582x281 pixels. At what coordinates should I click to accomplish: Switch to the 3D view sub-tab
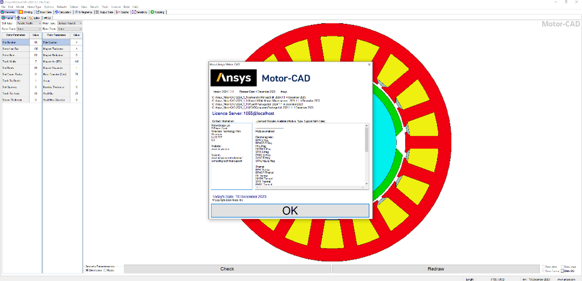48,18
